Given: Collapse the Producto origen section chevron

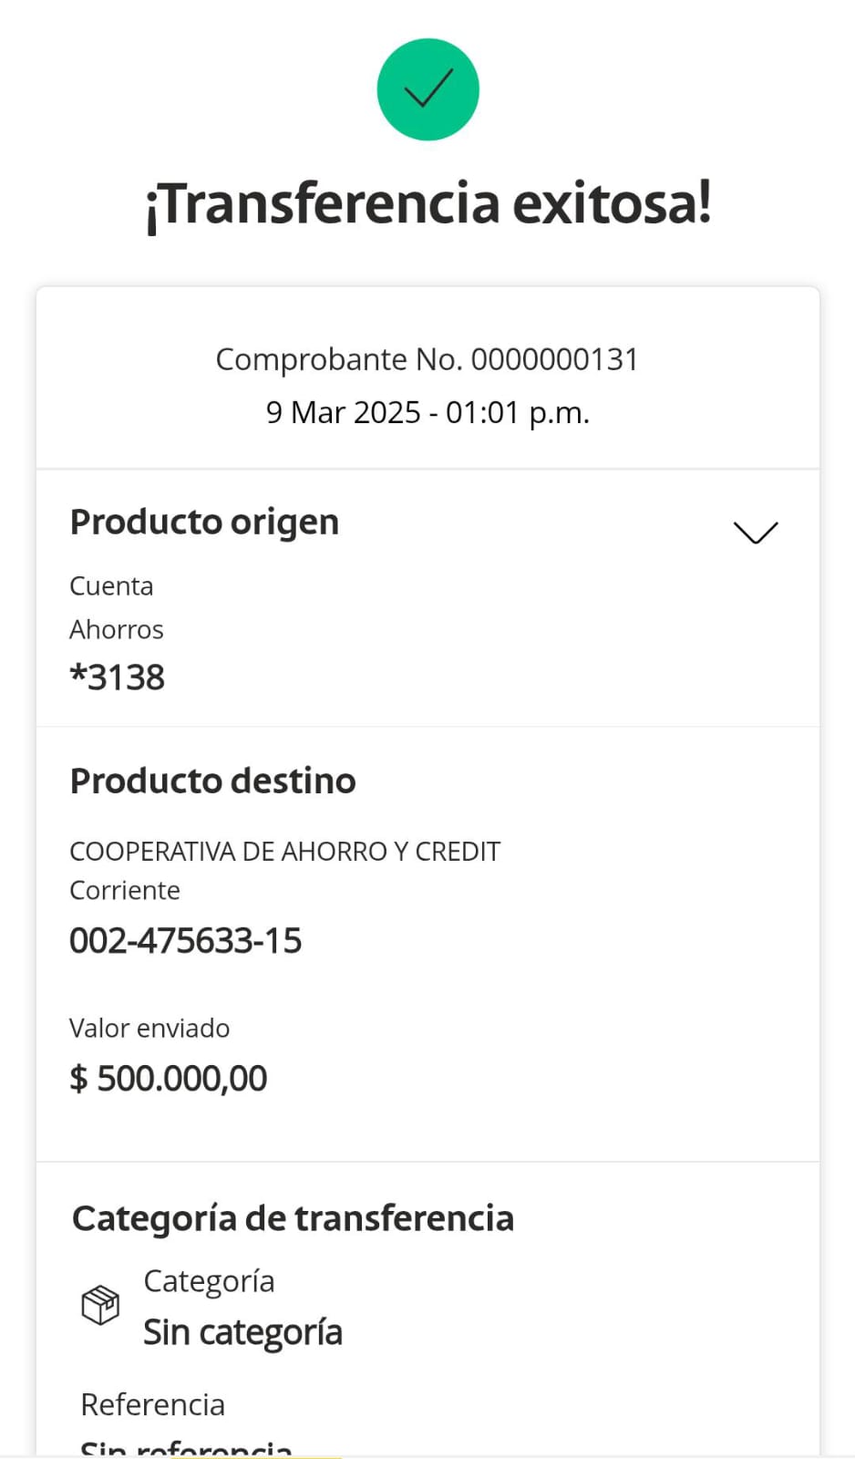Looking at the screenshot, I should click(x=756, y=532).
